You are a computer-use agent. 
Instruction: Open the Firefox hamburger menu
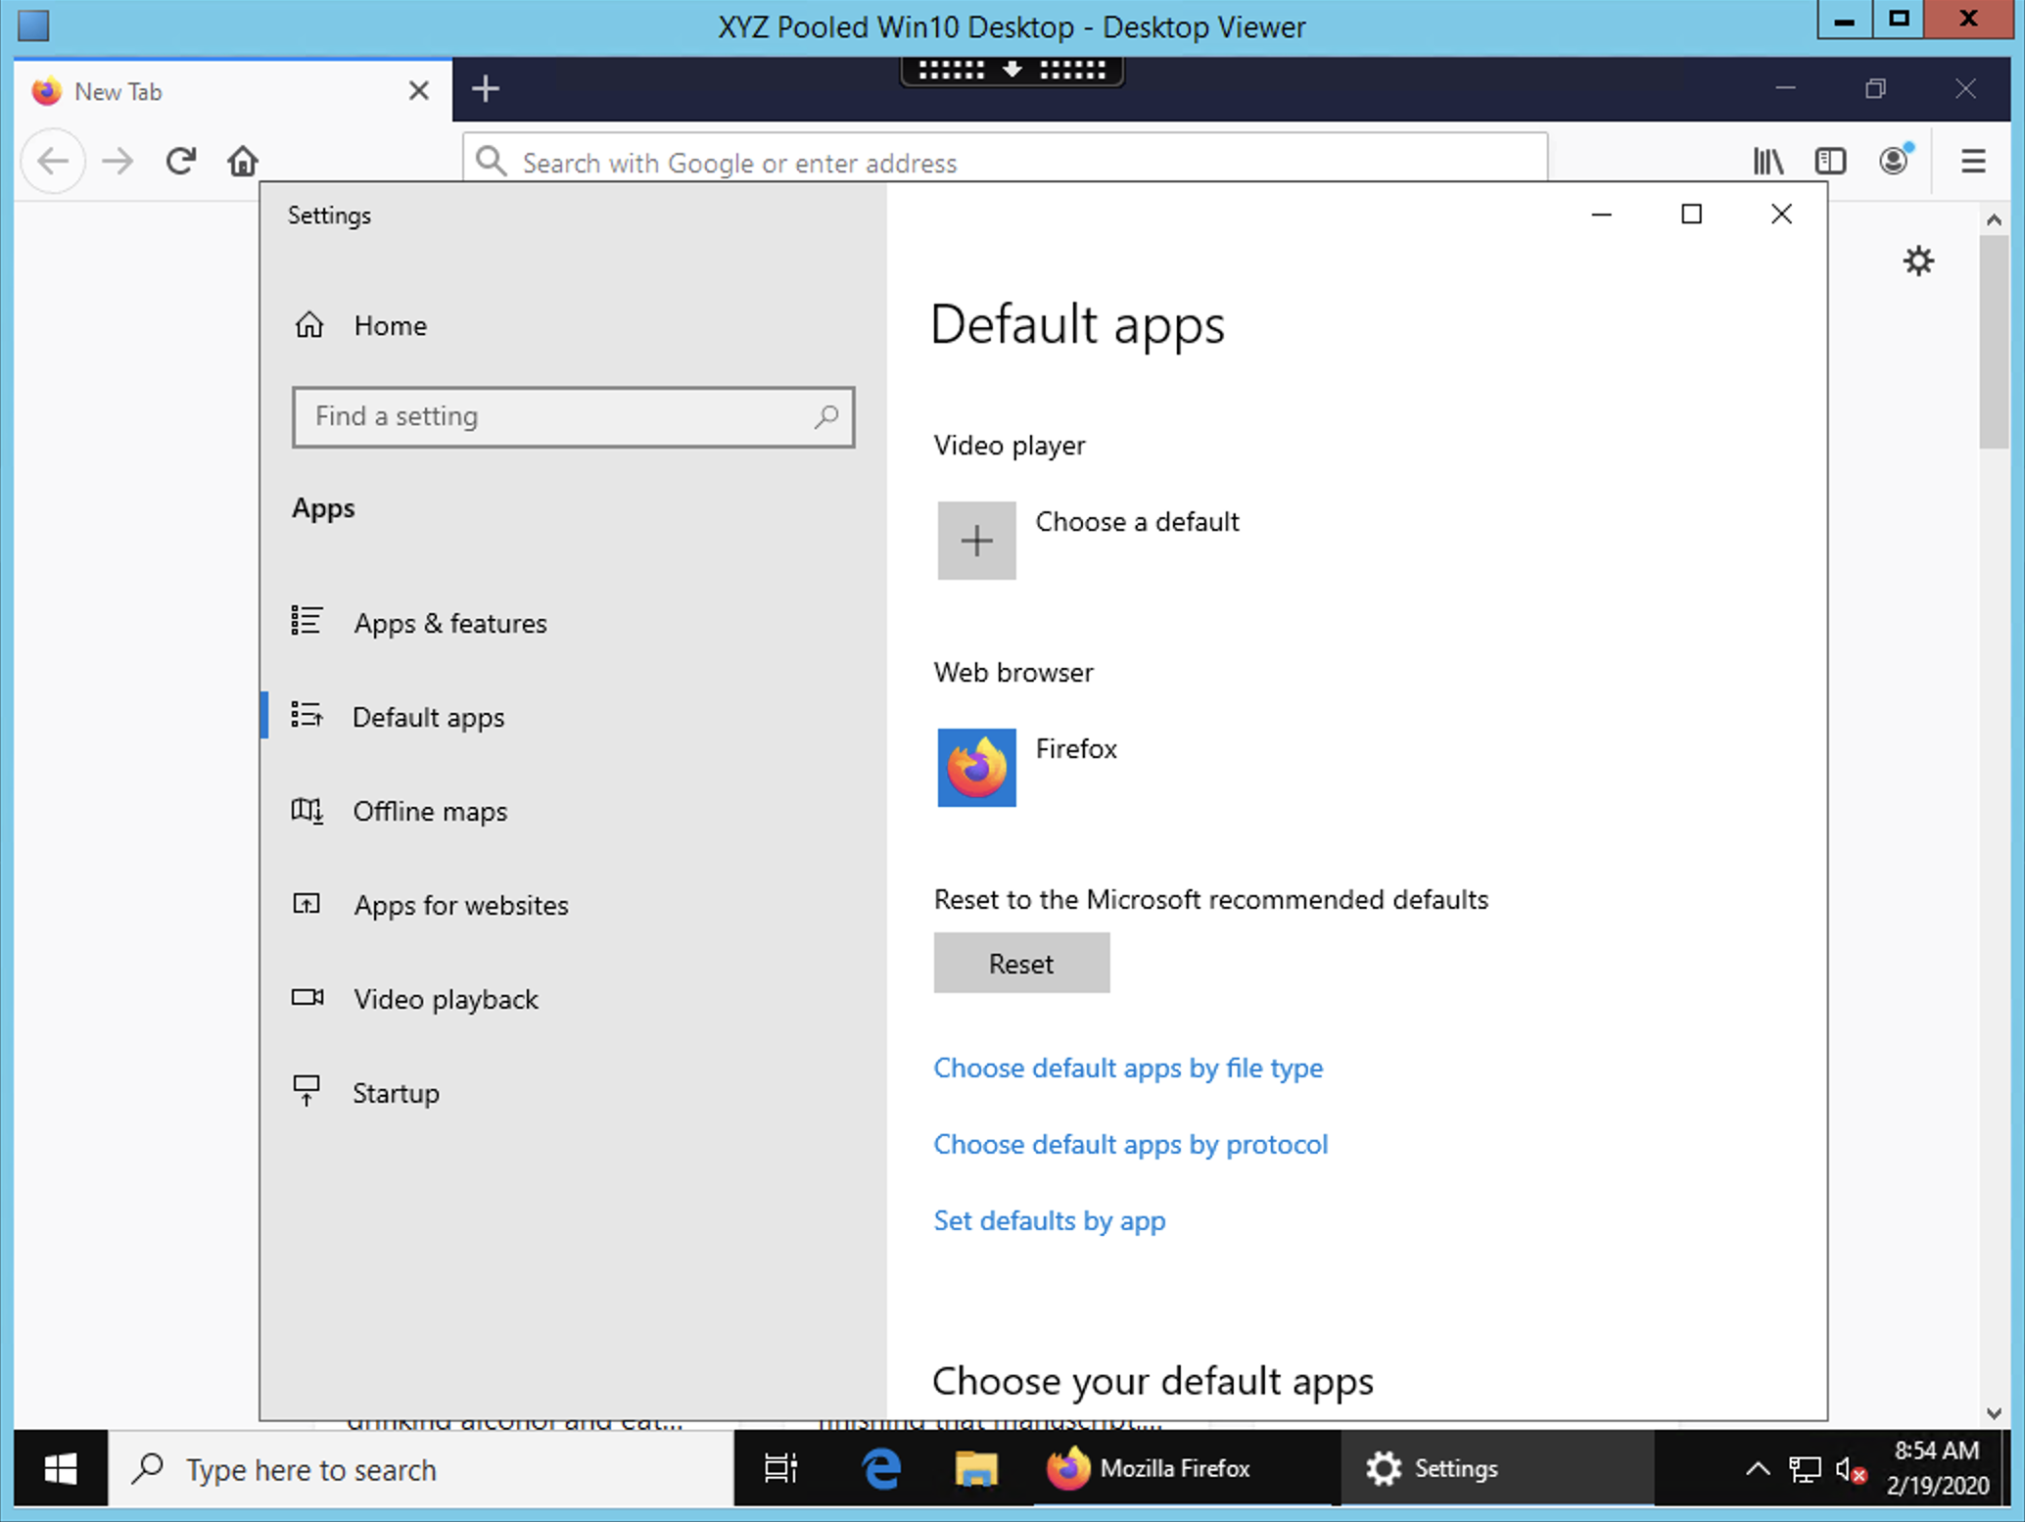(1973, 162)
